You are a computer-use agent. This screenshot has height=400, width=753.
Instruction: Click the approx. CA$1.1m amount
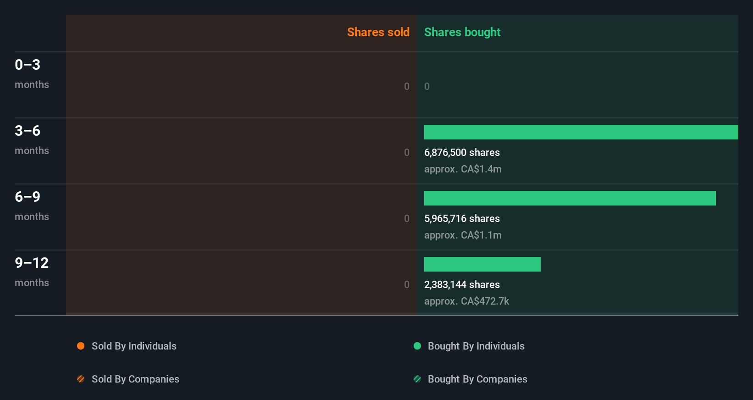tap(463, 235)
